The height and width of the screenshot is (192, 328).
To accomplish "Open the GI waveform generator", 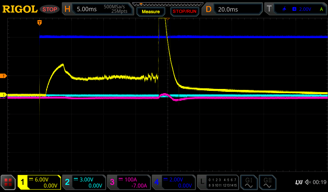I will pyautogui.click(x=249, y=182).
